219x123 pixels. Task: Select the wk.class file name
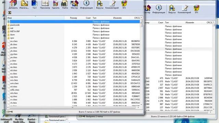pyautogui.click(x=14, y=93)
